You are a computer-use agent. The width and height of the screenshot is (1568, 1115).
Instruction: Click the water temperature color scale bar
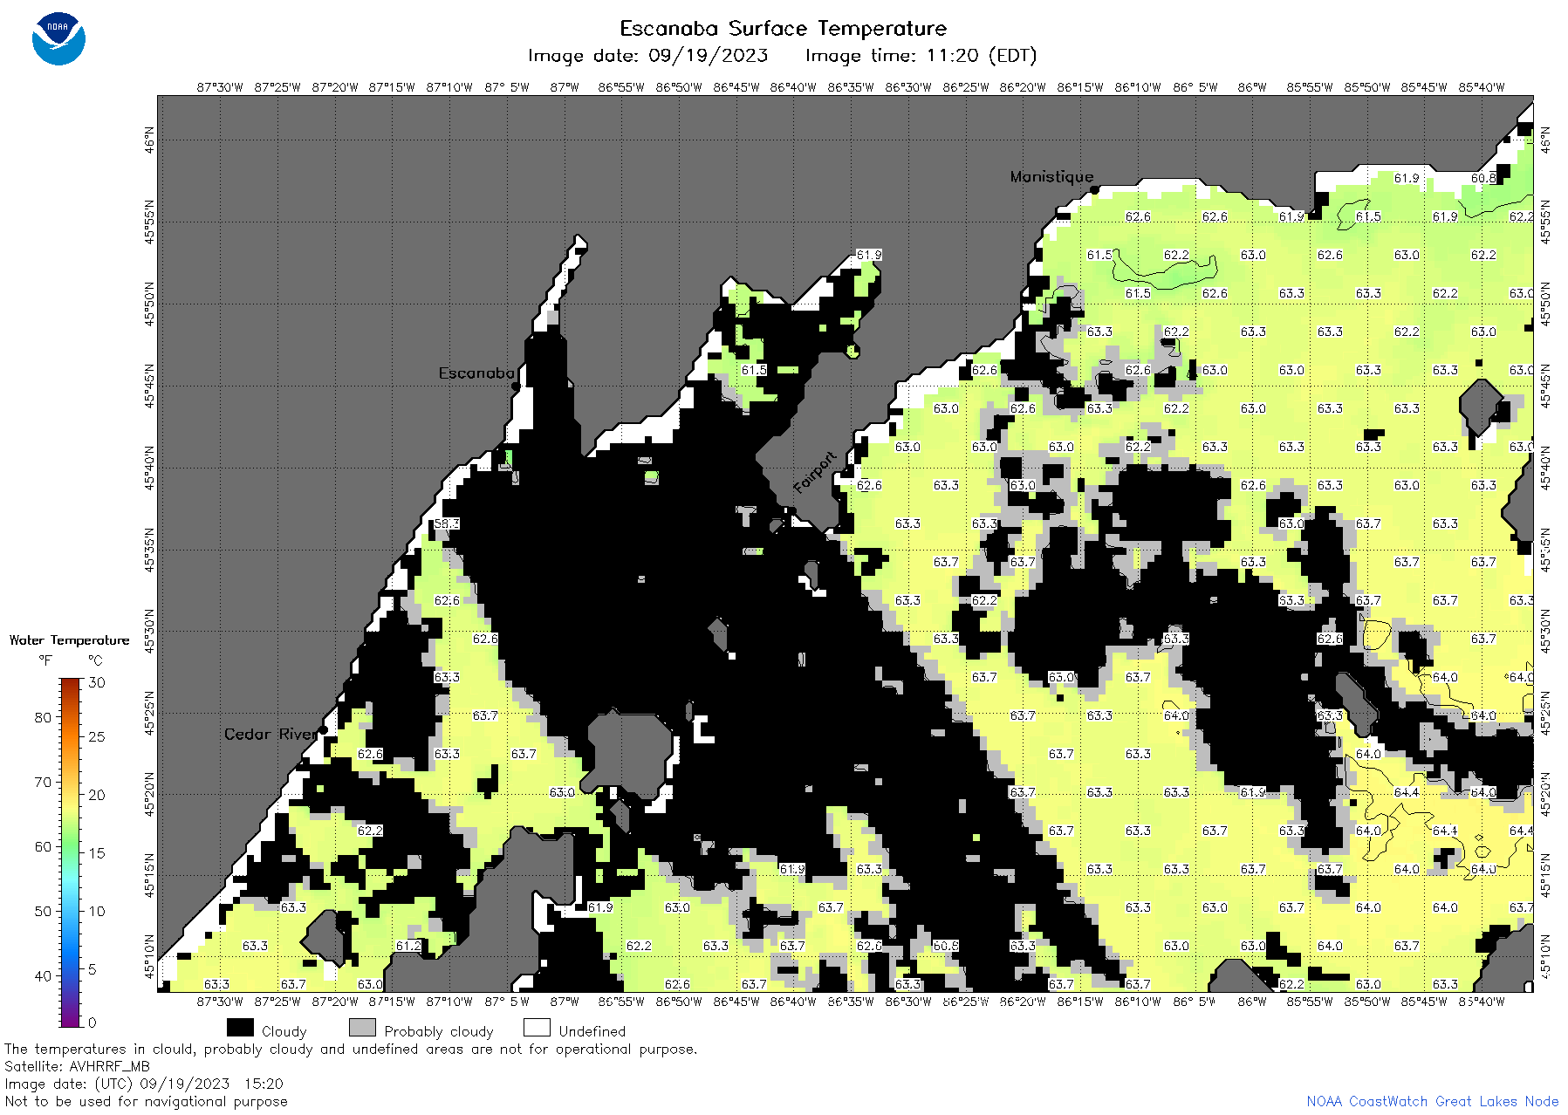pyautogui.click(x=71, y=852)
